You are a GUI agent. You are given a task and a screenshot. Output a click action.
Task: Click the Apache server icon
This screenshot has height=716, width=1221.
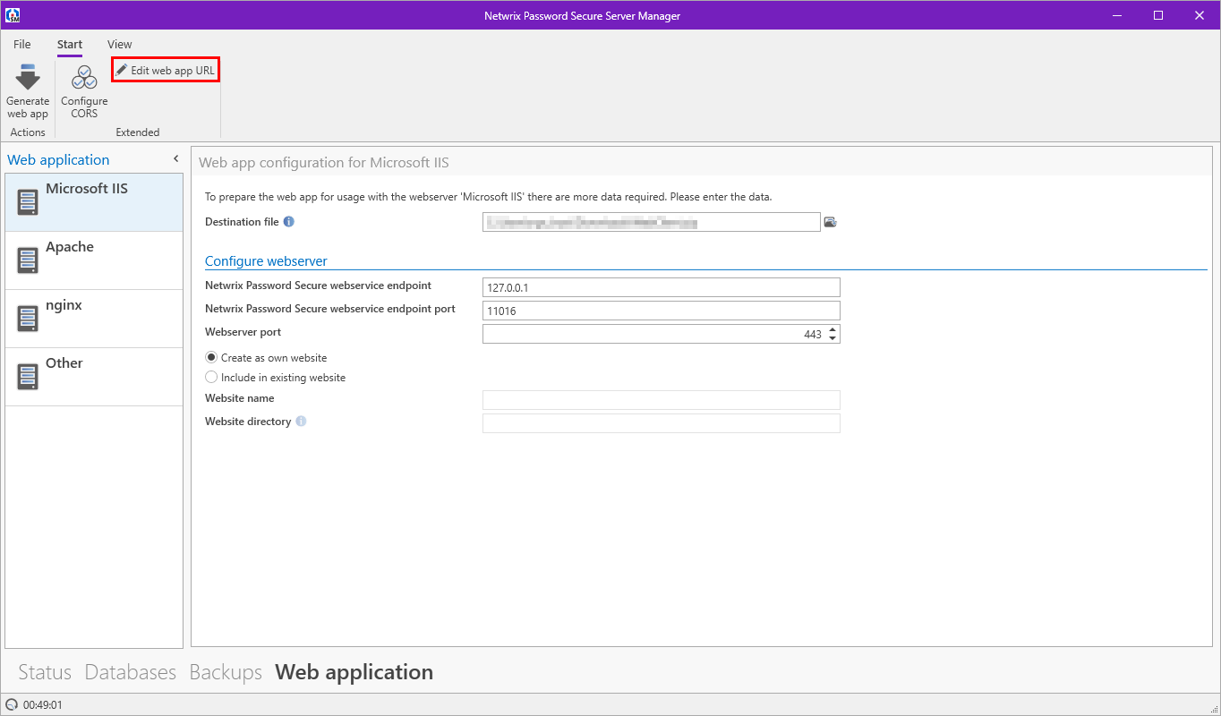tap(28, 260)
